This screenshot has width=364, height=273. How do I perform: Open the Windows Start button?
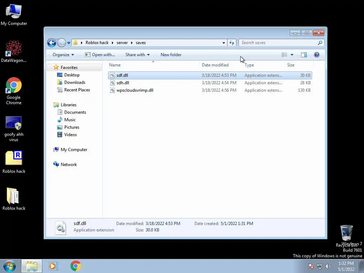pos(10,266)
